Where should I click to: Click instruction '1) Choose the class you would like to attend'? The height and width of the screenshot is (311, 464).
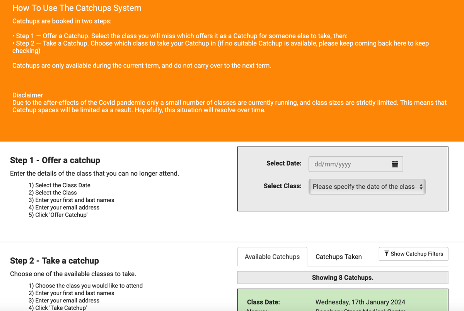point(85,286)
